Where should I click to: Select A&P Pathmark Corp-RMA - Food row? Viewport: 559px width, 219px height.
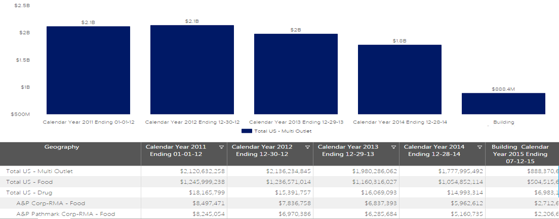[x=66, y=214]
